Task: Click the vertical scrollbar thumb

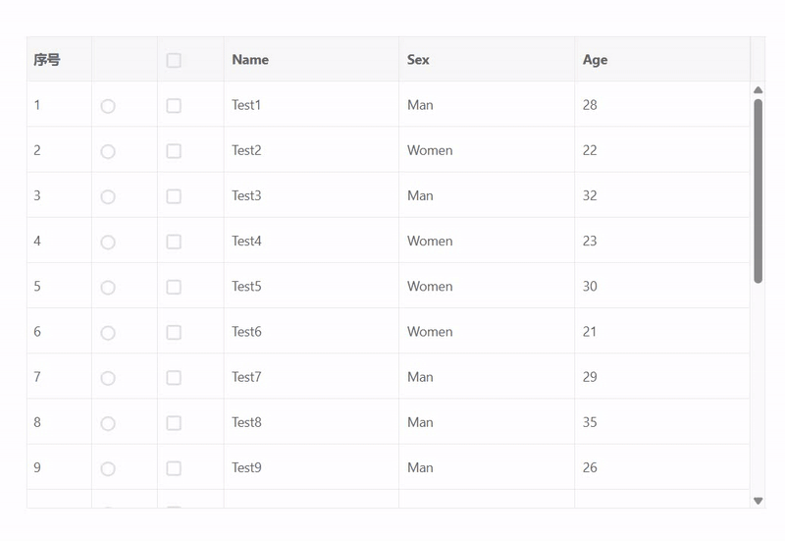Action: pos(758,191)
